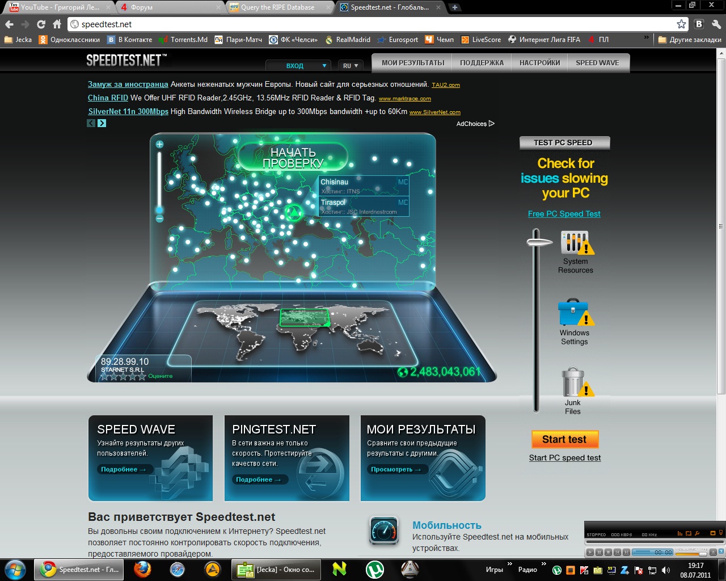Go back with Chrome's back arrow
Viewport: 726px width, 581px height.
(x=9, y=24)
